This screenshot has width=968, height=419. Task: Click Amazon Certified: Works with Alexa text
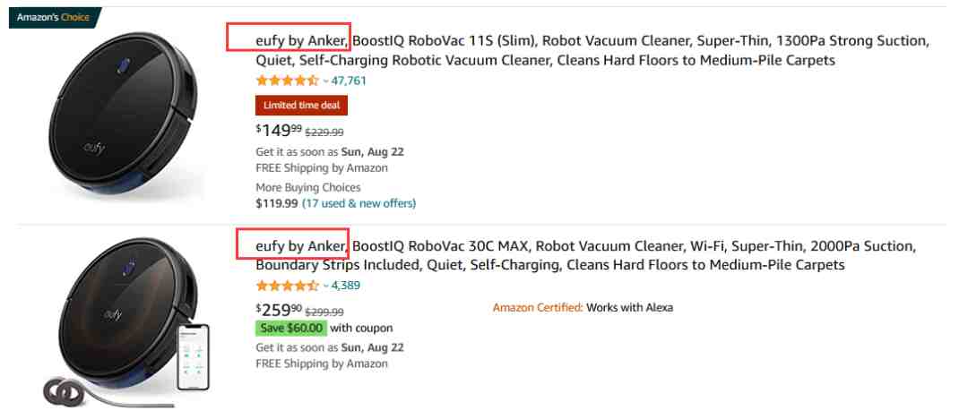[583, 307]
